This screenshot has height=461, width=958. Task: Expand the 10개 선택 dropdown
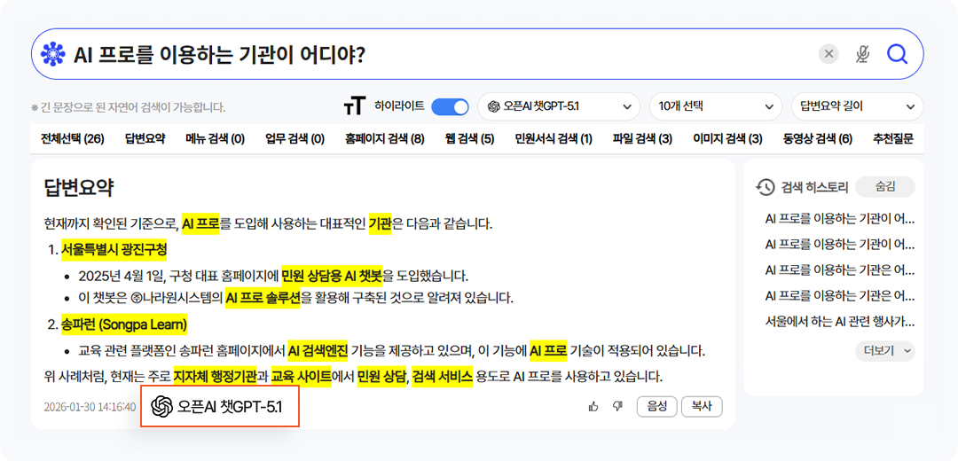click(715, 106)
